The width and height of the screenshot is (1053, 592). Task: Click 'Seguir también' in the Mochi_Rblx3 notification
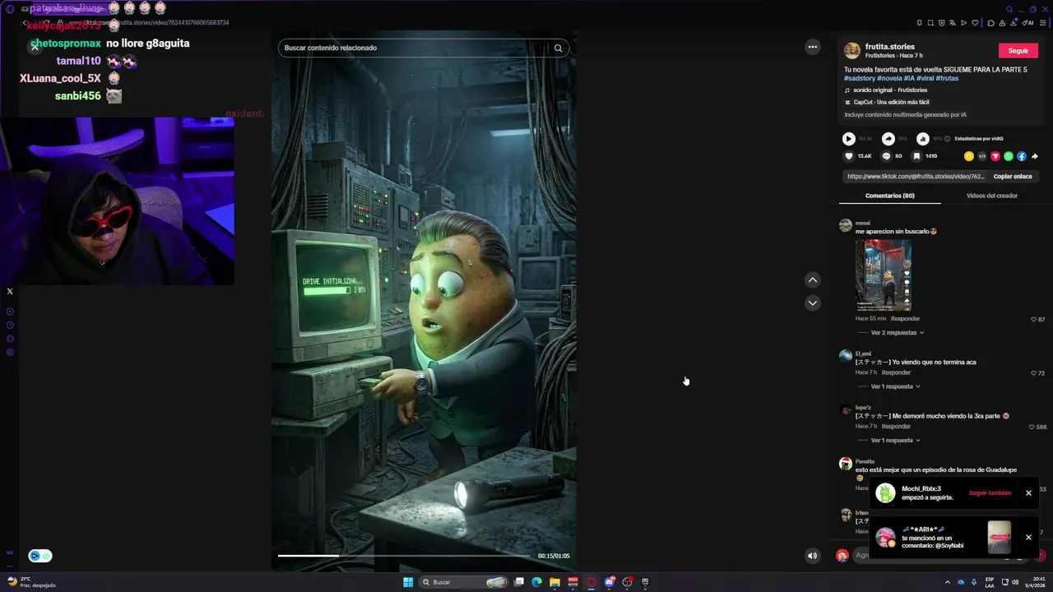coord(990,493)
